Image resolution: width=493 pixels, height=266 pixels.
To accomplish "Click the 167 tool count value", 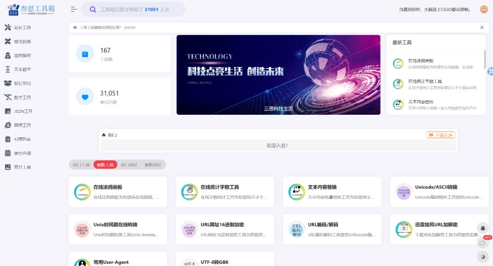I will [x=105, y=50].
